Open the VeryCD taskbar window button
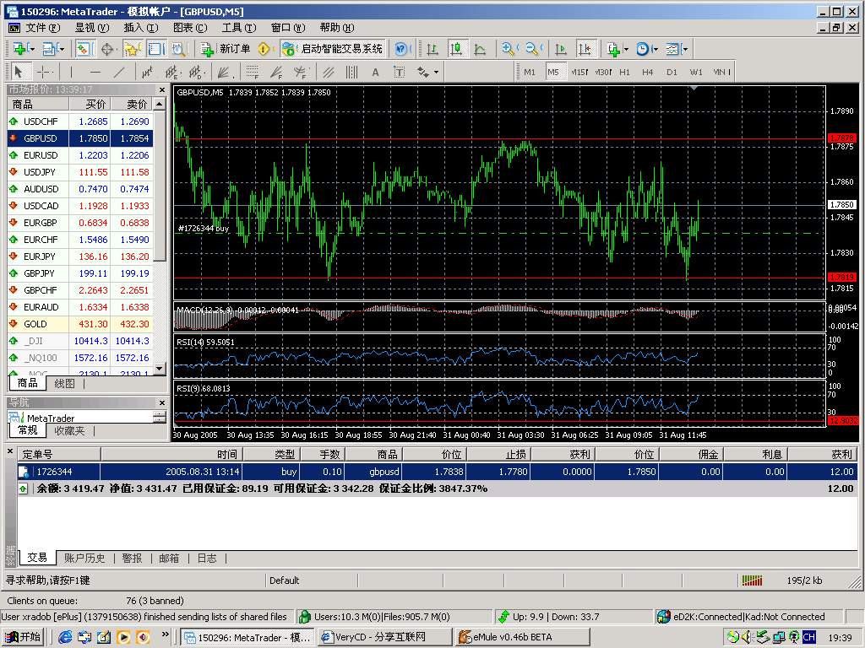Screen dimensions: 865x648 [385, 637]
